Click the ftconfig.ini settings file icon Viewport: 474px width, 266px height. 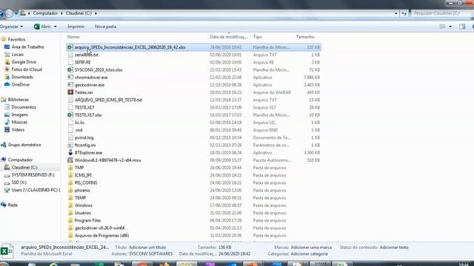pos(70,145)
